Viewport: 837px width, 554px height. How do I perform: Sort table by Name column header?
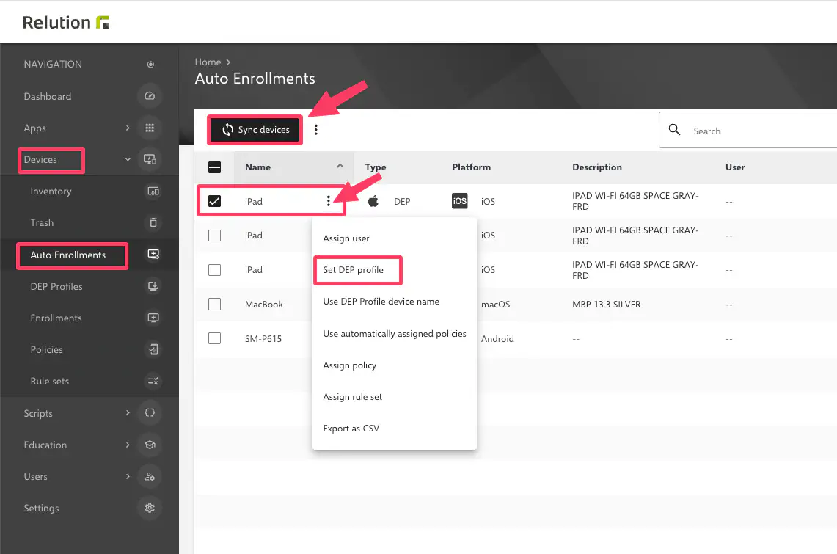point(258,167)
